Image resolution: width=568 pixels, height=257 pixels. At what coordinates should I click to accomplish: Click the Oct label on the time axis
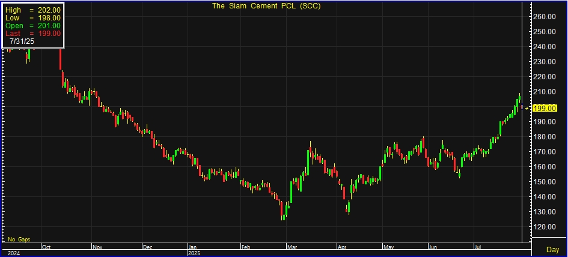click(46, 247)
